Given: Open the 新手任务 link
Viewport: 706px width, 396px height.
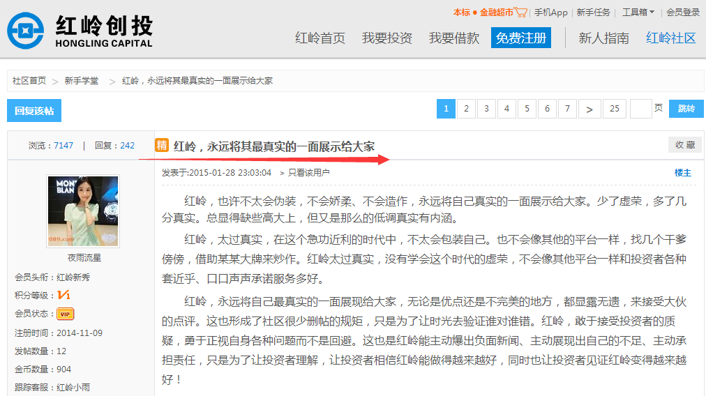Looking at the screenshot, I should tap(594, 13).
